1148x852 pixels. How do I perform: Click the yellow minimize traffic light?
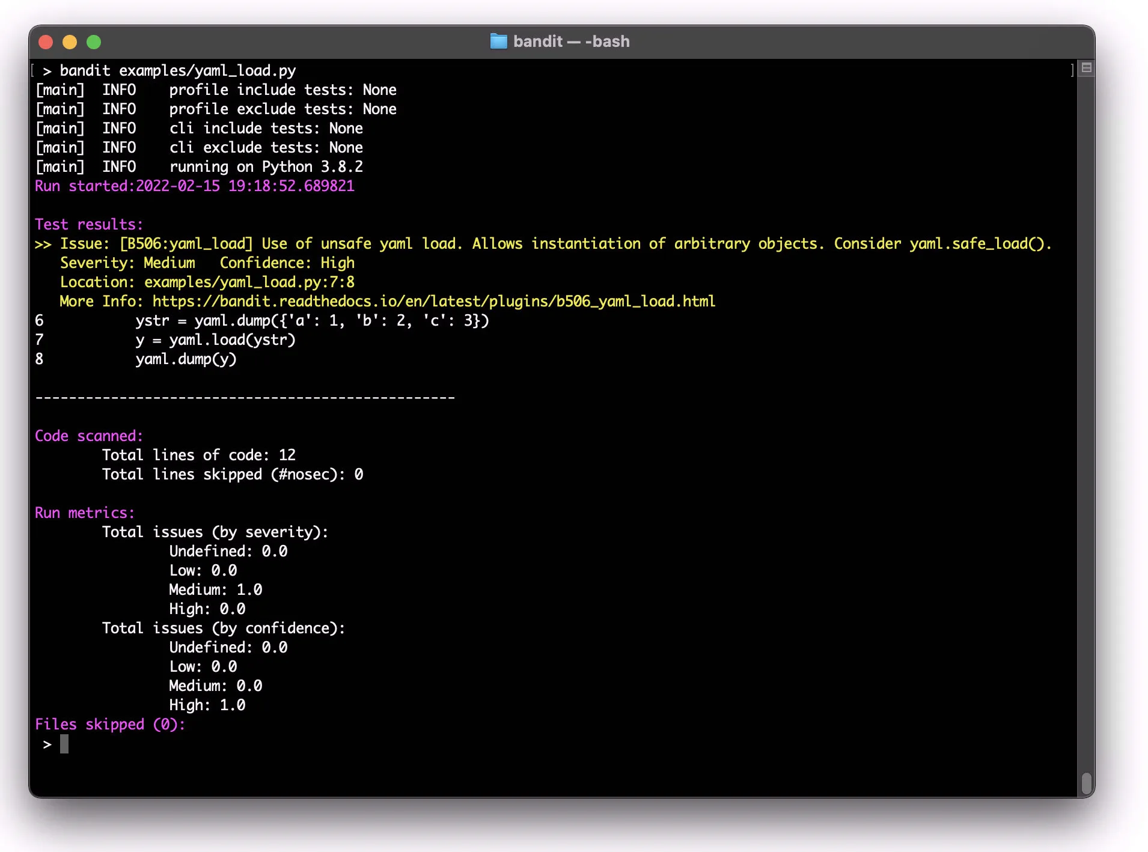pos(70,42)
